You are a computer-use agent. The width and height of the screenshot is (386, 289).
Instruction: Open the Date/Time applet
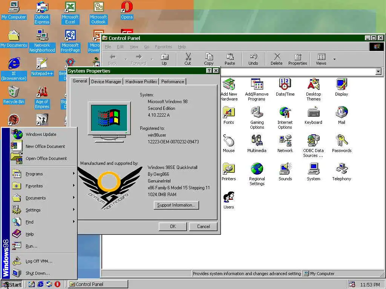click(285, 87)
